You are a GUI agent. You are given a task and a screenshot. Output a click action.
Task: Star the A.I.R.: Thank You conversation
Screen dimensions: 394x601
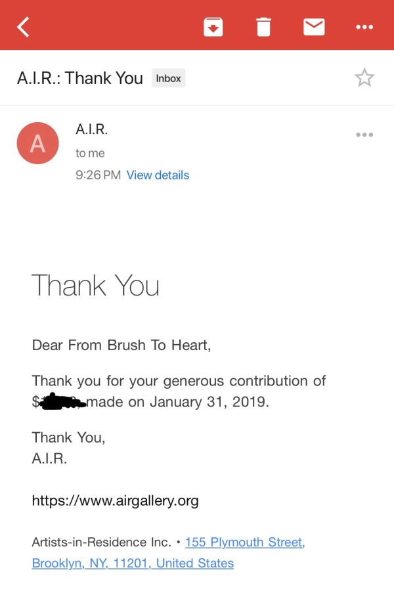[x=364, y=78]
